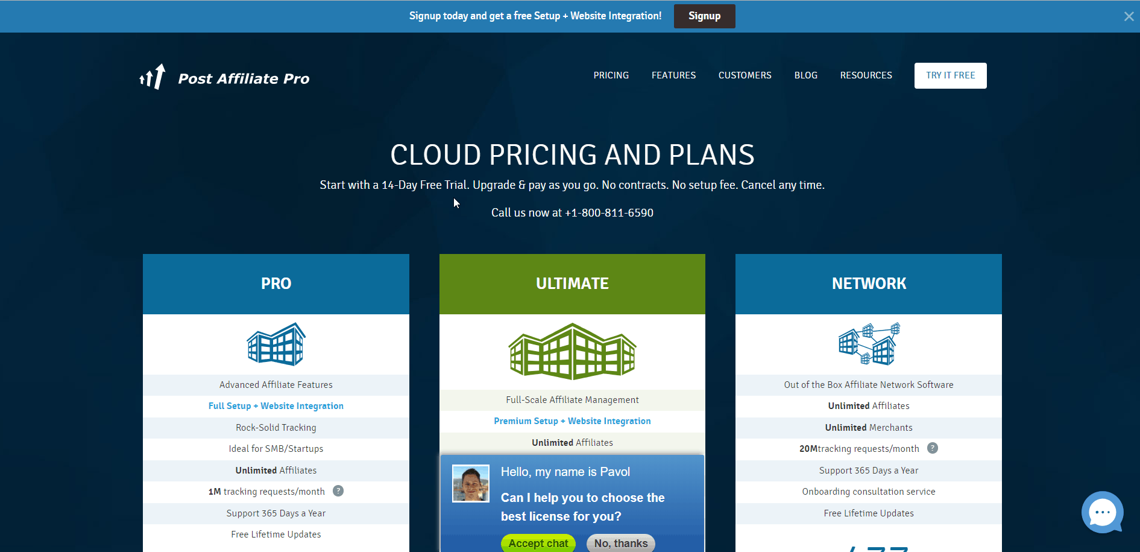This screenshot has height=552, width=1140.
Task: Click Full Setup + Website Integration link
Action: (276, 406)
